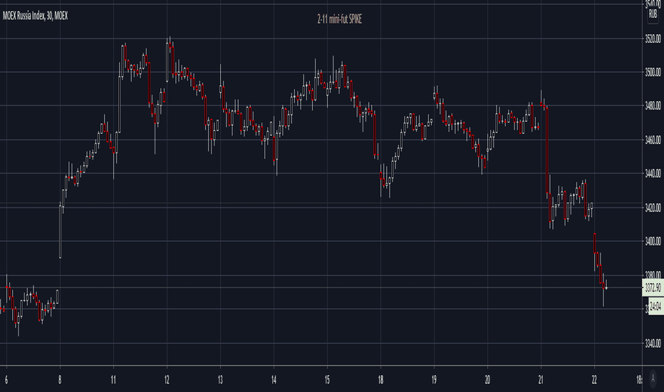Image resolution: width=664 pixels, height=392 pixels.
Task: Select the '2-11 mini-fut SPIKE' text label
Action: pos(340,19)
